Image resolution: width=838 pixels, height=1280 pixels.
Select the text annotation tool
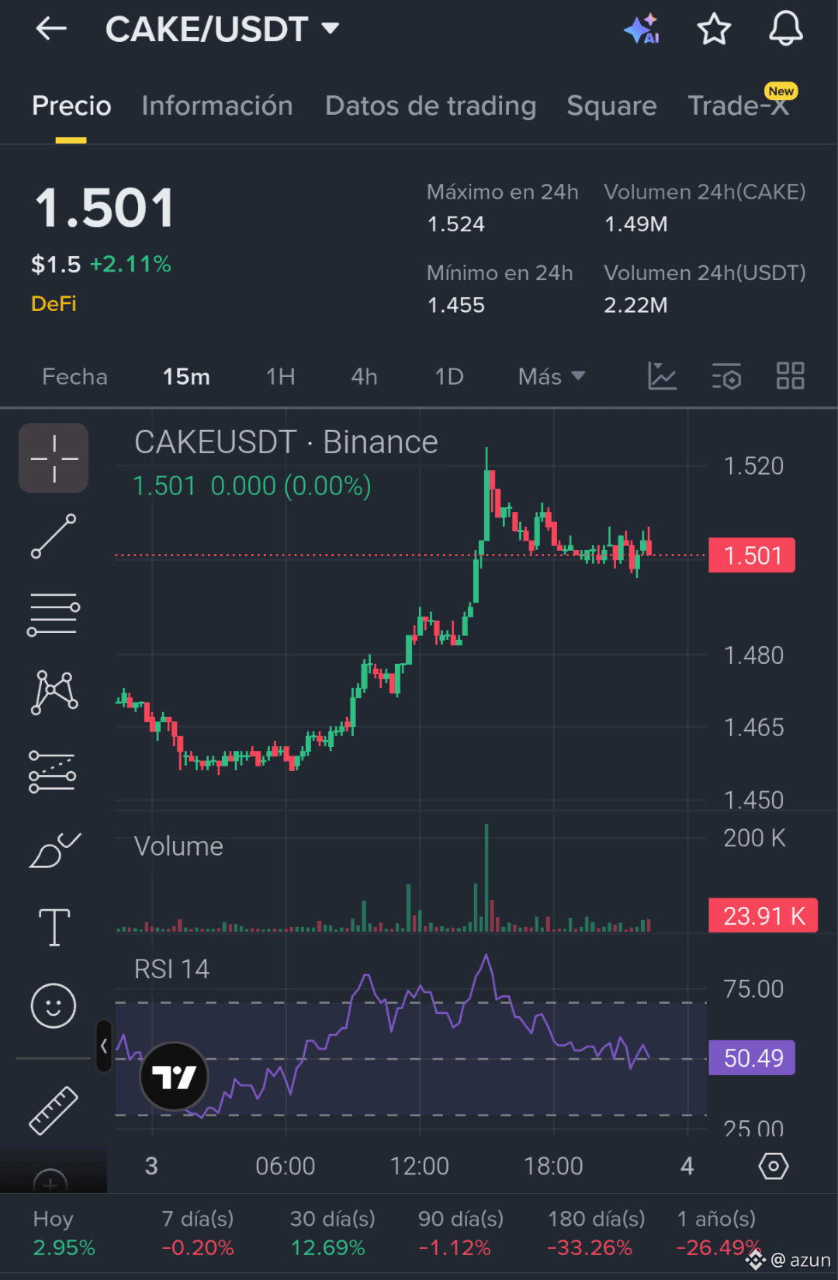point(54,927)
